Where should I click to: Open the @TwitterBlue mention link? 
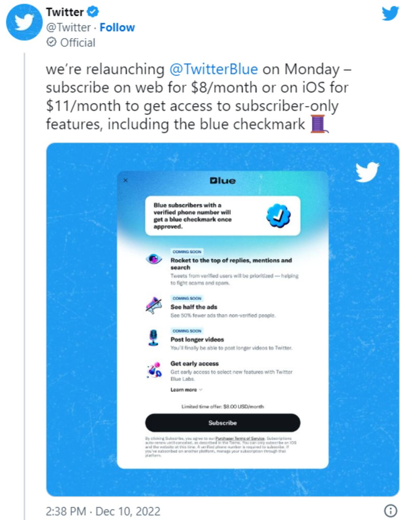pos(213,69)
